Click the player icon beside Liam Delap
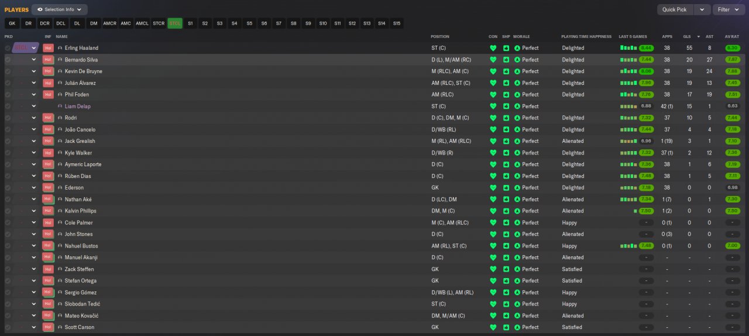Image resolution: width=749 pixels, height=336 pixels. [x=60, y=107]
